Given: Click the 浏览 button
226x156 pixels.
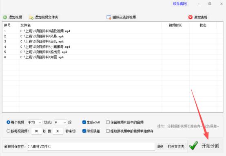Looking at the screenshot, I should coord(160,147).
